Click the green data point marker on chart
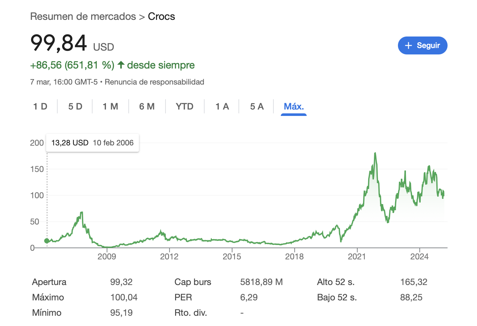Image resolution: width=477 pixels, height=326 pixels. (47, 241)
